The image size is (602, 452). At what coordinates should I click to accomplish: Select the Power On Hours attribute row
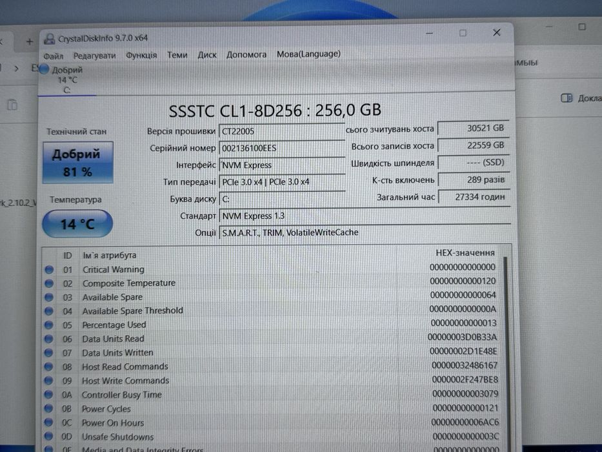click(272, 422)
